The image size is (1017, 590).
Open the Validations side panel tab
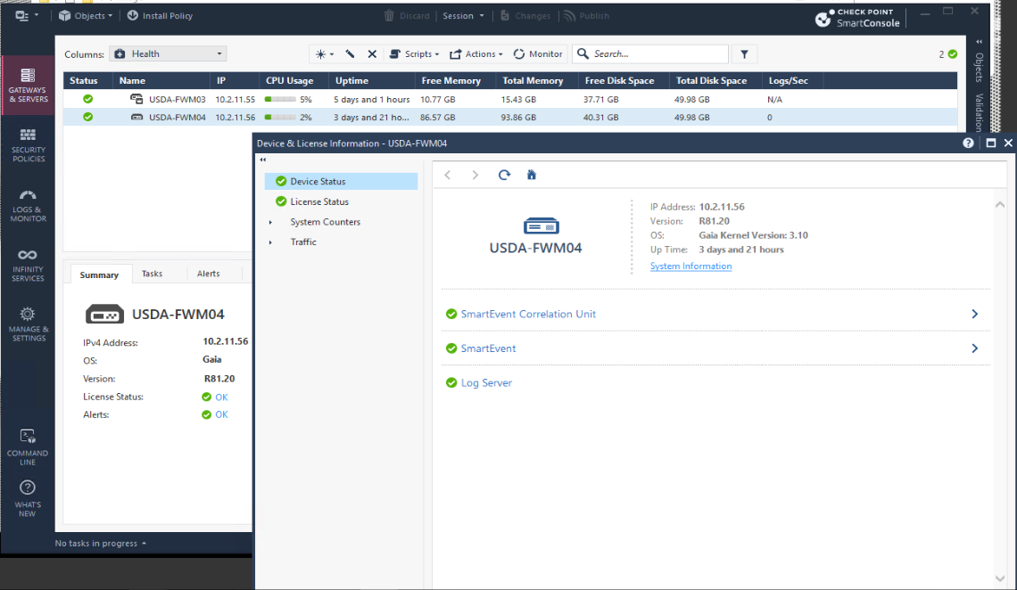[980, 112]
